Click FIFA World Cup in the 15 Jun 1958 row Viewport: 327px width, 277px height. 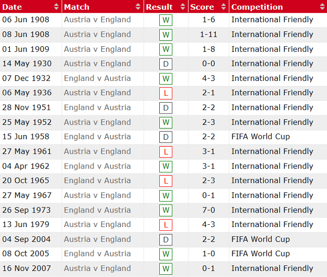[260, 137]
